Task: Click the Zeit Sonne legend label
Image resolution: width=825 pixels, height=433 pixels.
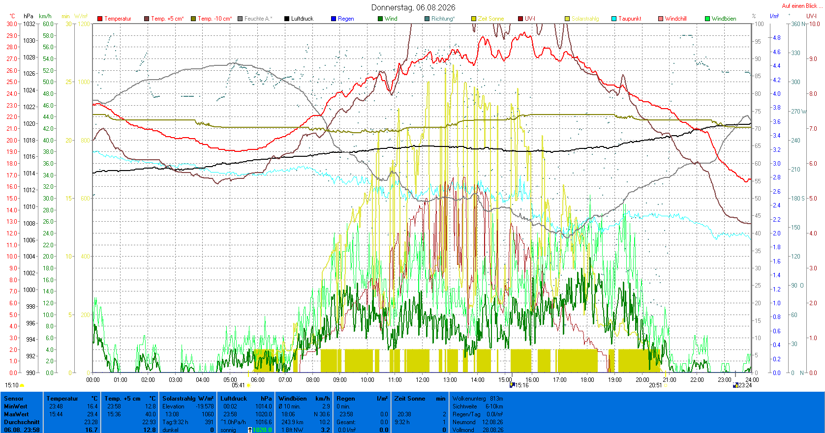Action: (x=491, y=19)
